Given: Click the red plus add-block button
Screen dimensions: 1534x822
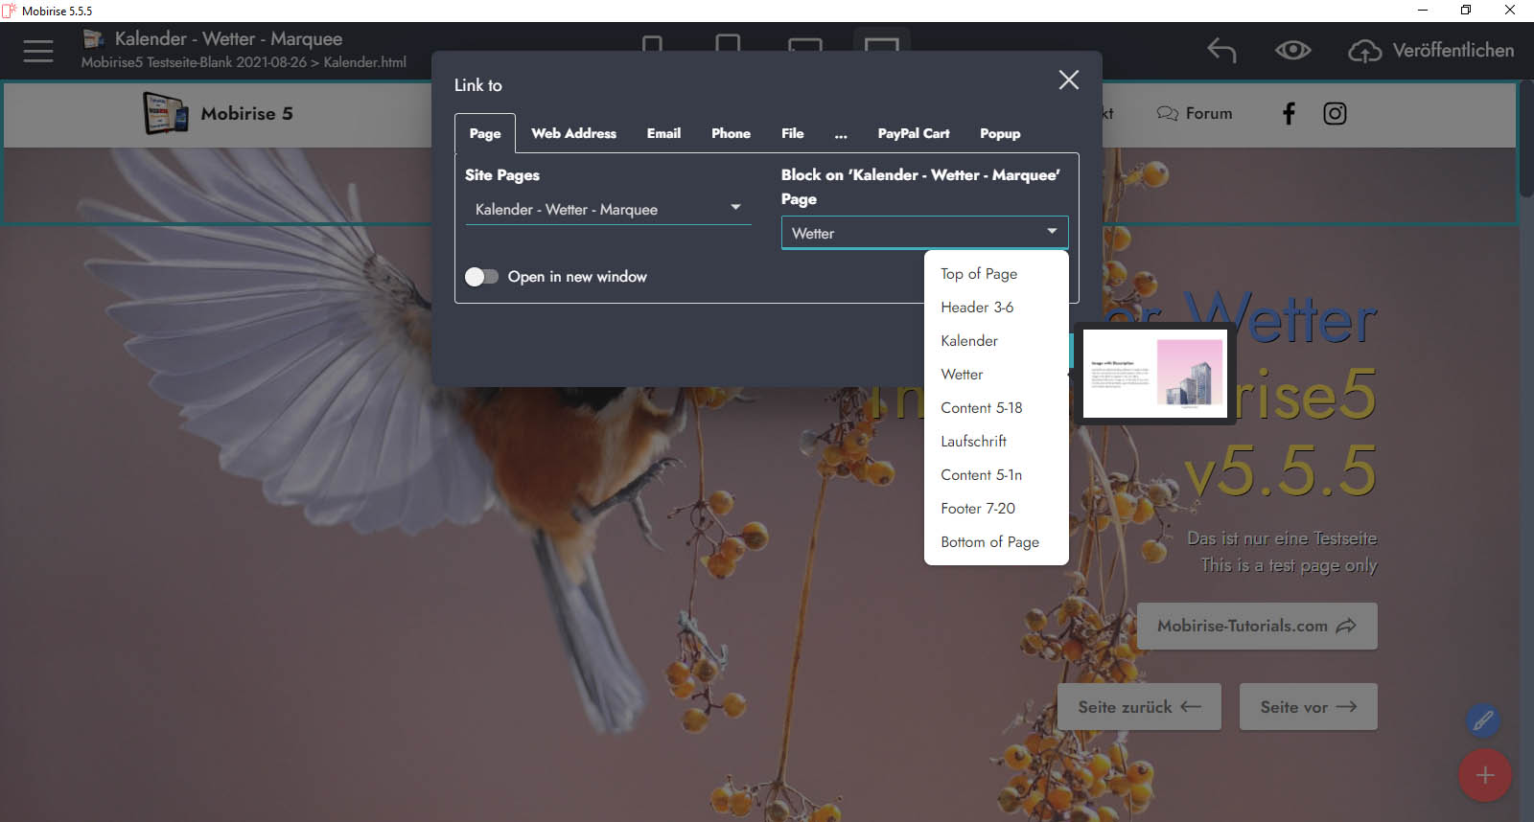Looking at the screenshot, I should [x=1484, y=775].
